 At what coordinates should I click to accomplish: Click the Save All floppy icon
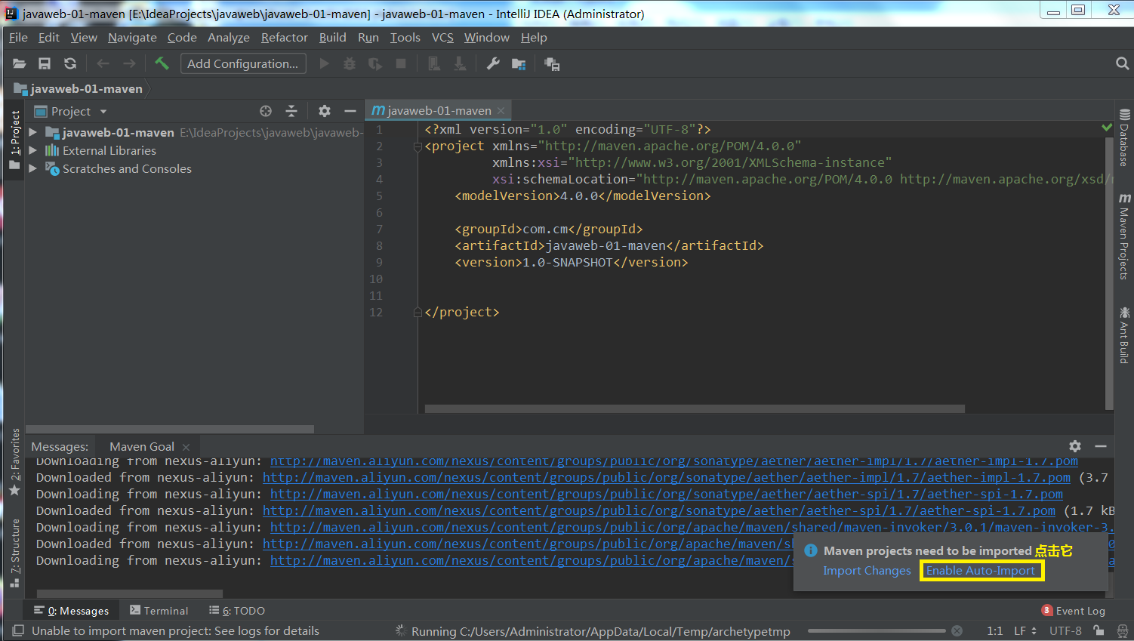(x=45, y=64)
